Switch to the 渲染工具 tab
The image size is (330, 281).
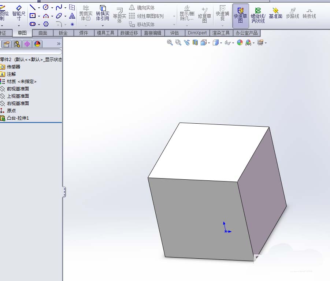(221, 33)
